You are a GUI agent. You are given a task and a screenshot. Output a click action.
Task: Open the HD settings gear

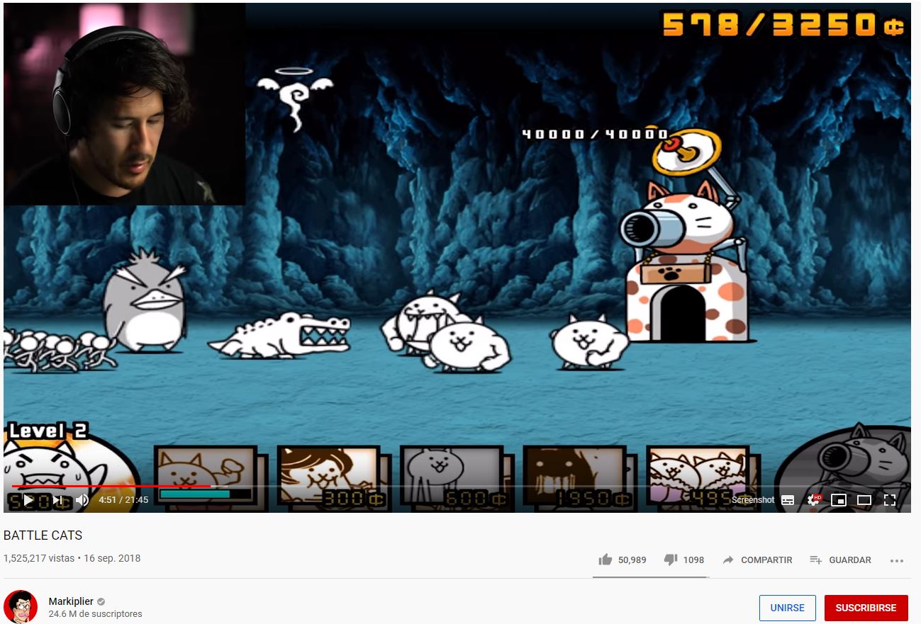tap(814, 500)
